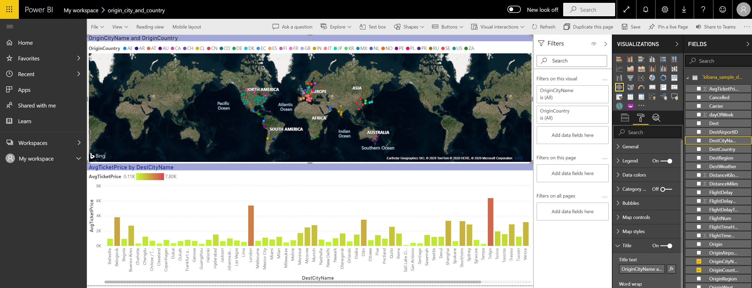This screenshot has height=288, width=752.
Task: Select the treemap visualization
Action: click(x=674, y=78)
